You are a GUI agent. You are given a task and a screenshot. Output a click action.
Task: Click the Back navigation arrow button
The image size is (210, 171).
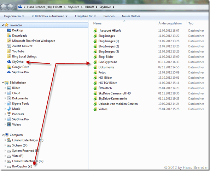pyautogui.click(x=4, y=7)
